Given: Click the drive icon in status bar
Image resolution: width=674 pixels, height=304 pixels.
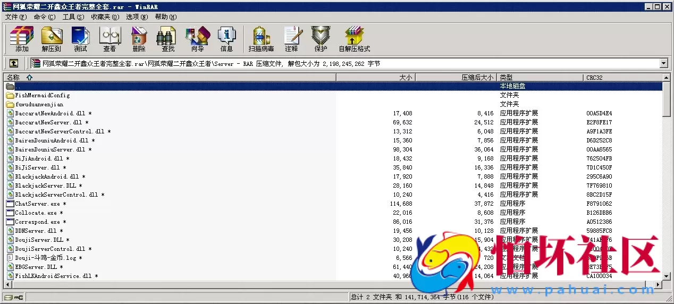Looking at the screenshot, I should click(x=9, y=298).
